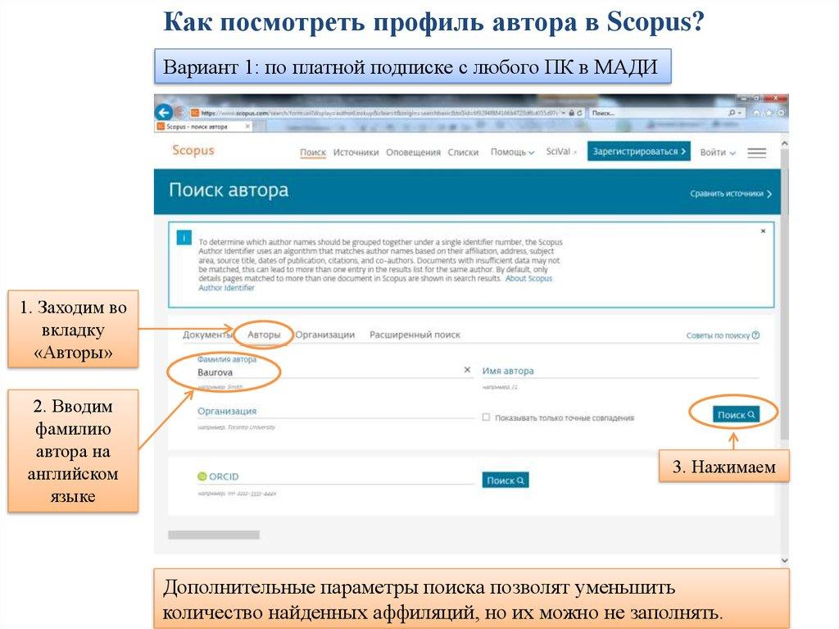The image size is (839, 629).
Task: Open the Сравнить источники expander
Action: coord(730,194)
